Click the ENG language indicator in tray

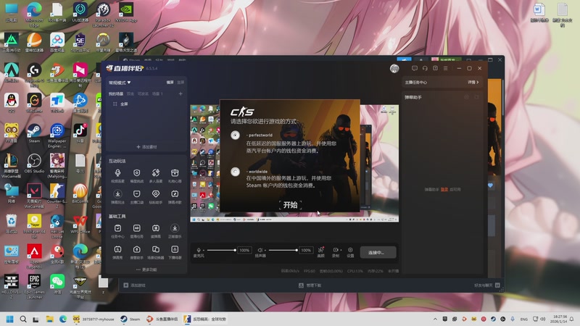coord(523,319)
